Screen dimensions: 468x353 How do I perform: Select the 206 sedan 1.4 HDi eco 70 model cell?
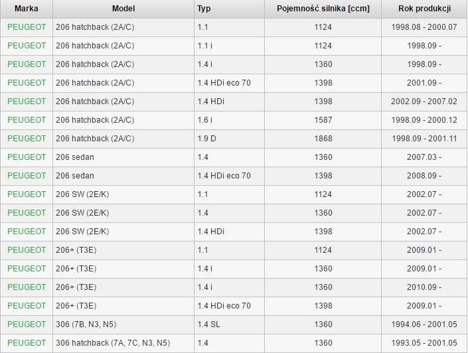75,176
